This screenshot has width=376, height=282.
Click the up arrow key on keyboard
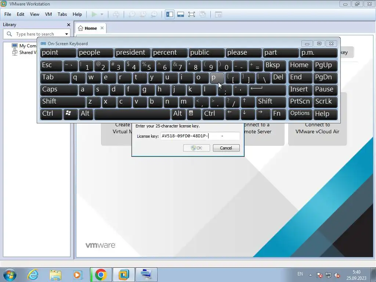click(x=248, y=102)
